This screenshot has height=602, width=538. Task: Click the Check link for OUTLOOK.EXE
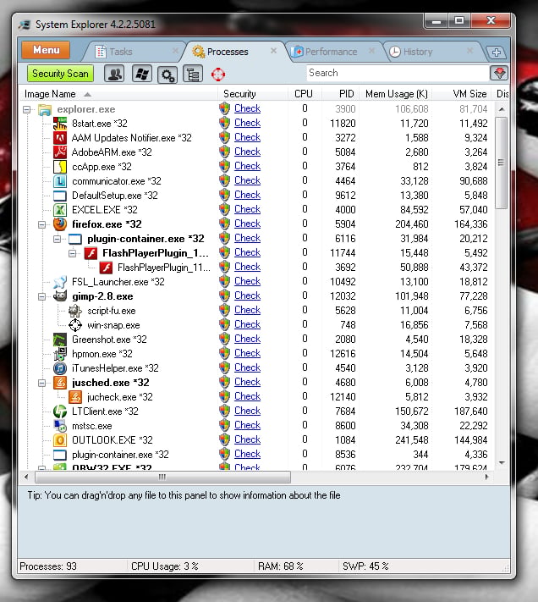click(247, 439)
